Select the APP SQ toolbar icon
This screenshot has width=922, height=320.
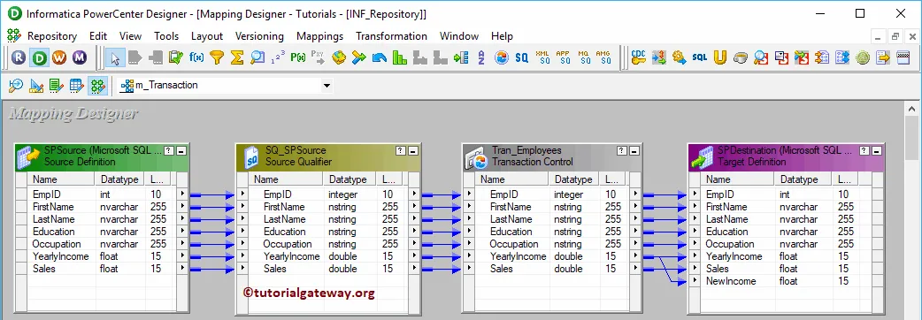(563, 57)
